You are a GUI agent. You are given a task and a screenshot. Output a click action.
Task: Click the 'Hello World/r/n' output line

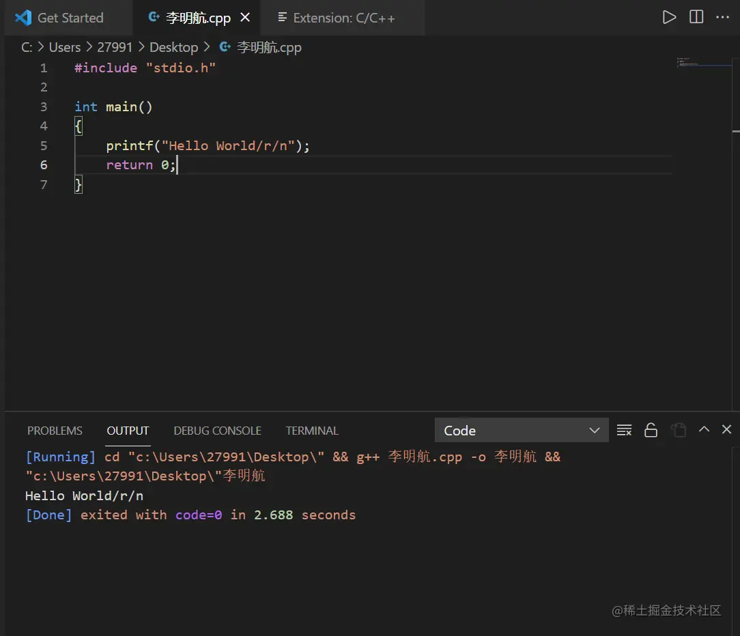pyautogui.click(x=84, y=495)
